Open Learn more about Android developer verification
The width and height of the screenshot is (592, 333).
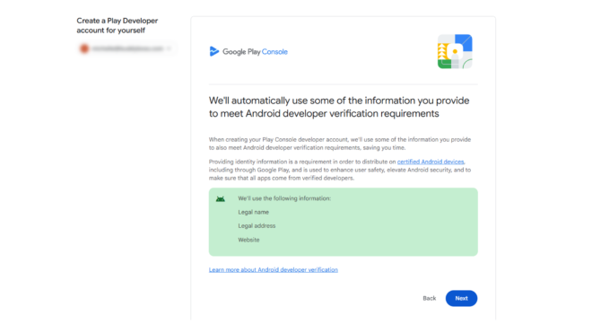(274, 269)
